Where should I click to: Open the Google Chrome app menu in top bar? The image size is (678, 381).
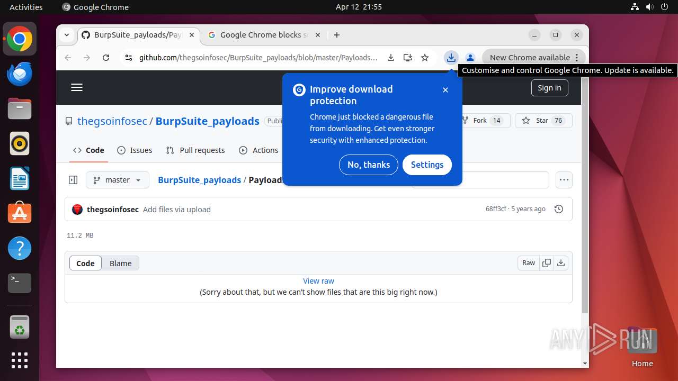coord(95,7)
